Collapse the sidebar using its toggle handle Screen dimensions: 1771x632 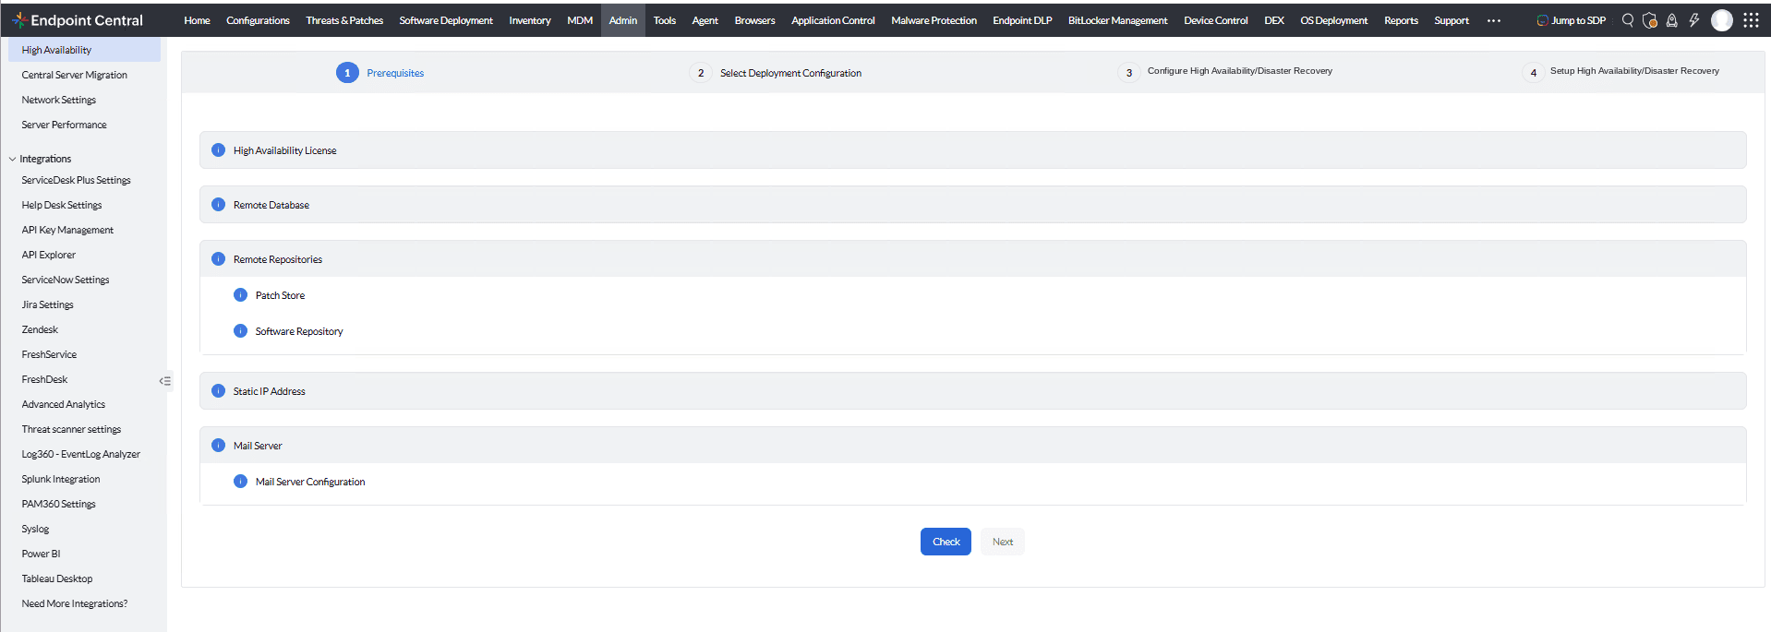click(x=165, y=381)
